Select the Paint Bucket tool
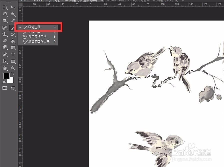 click(13, 41)
